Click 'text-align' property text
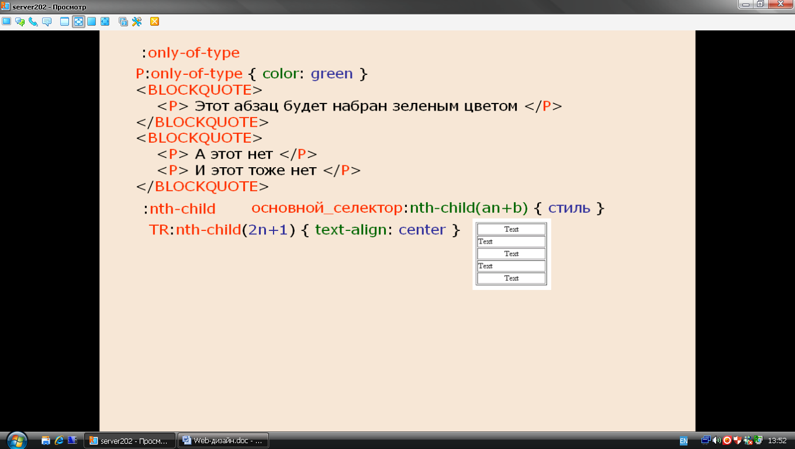This screenshot has width=795, height=449. tap(351, 230)
